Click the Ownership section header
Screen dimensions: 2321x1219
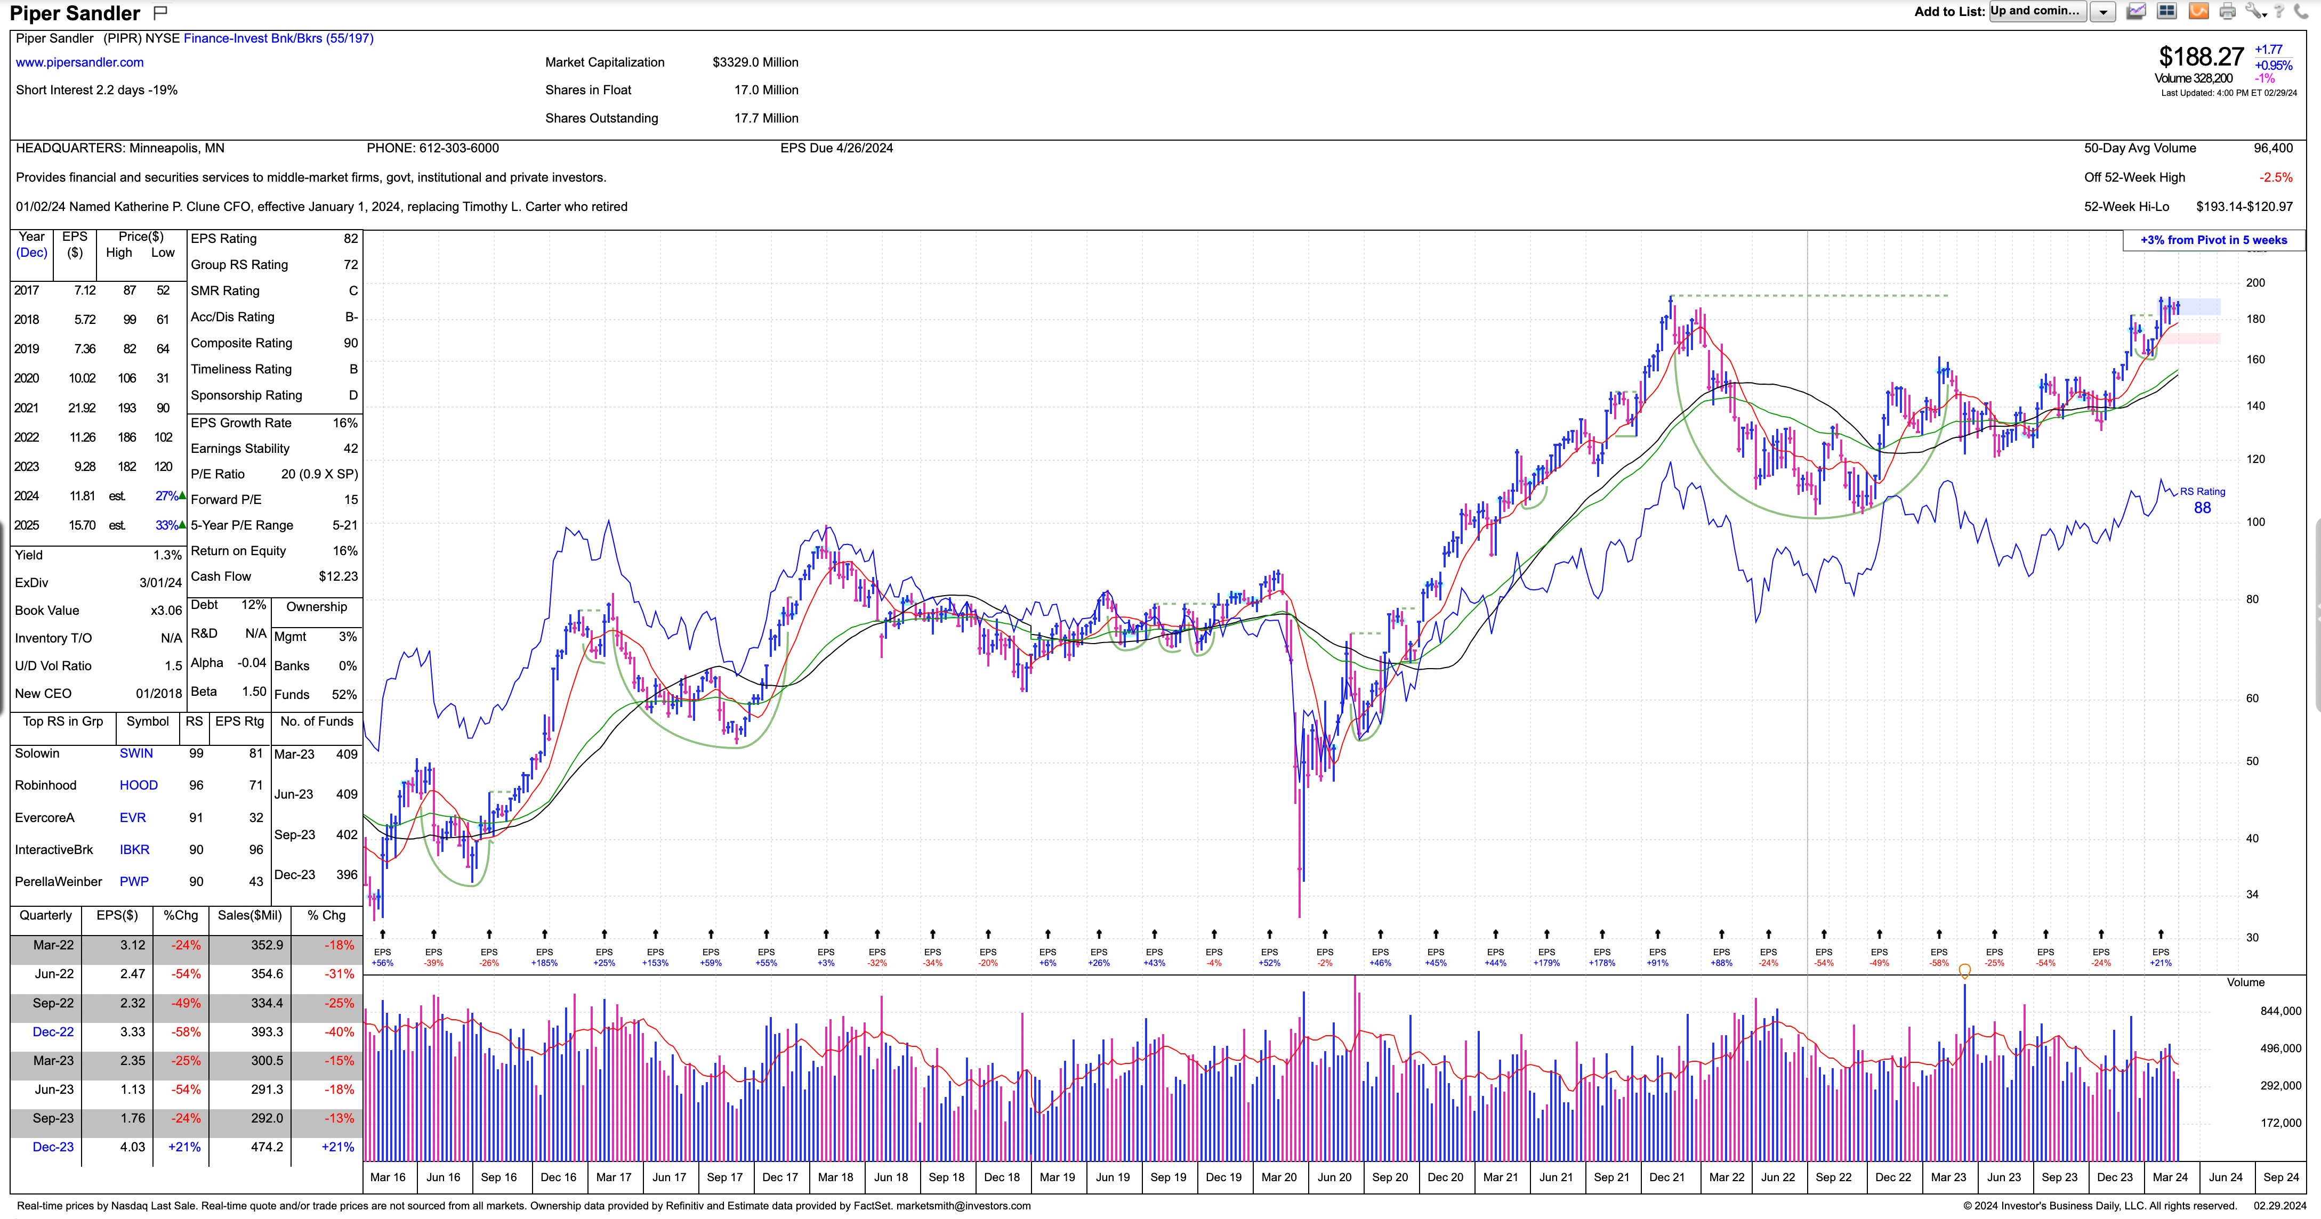(x=316, y=607)
